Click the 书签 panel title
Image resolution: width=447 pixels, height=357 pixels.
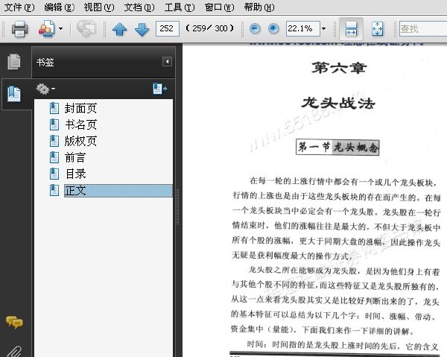45,62
